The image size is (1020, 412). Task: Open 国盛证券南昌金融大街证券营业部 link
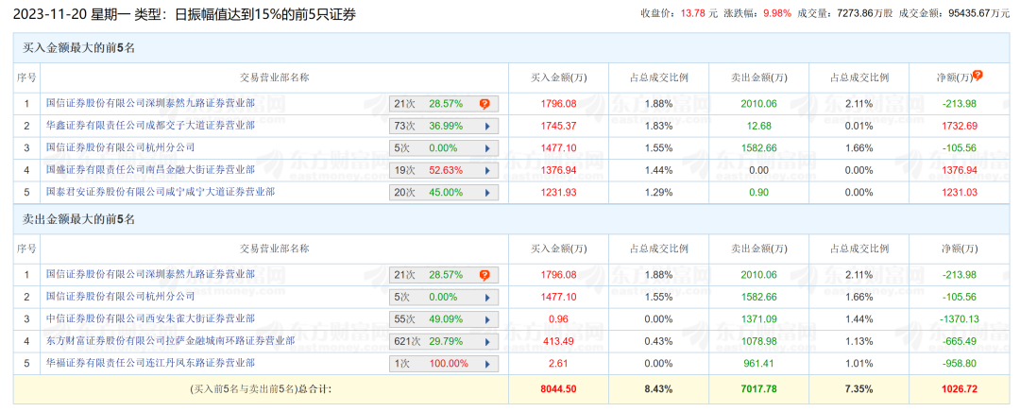point(150,170)
